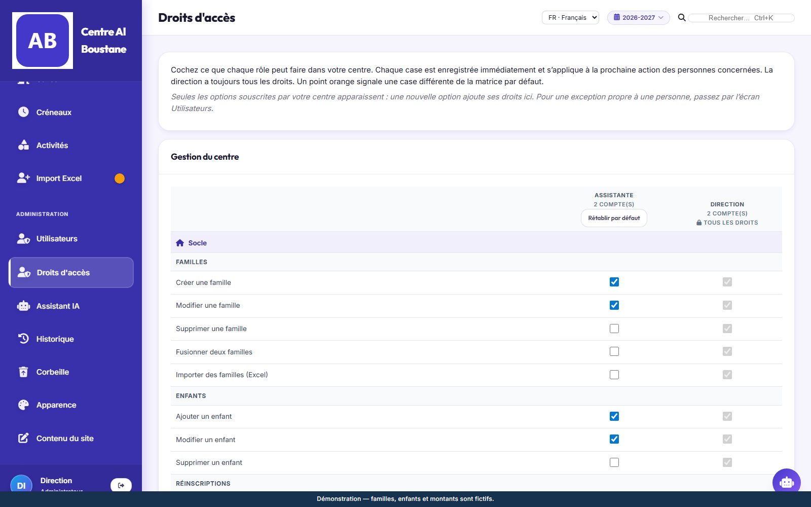Click the magnifying glass search icon
The width and height of the screenshot is (811, 507).
(x=682, y=18)
